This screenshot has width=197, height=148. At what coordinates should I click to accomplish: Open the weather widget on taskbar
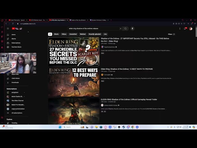(7, 127)
